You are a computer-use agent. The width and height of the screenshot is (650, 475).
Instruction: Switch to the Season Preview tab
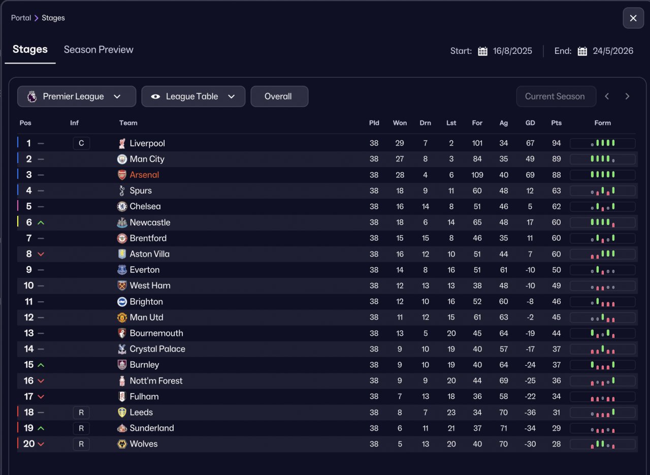coord(99,50)
